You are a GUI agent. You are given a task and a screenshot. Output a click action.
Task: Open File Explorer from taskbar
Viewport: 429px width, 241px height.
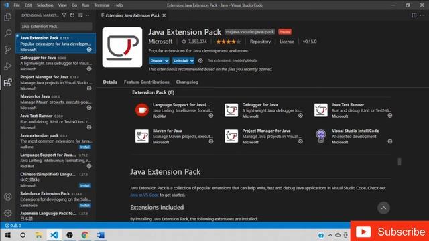(x=39, y=235)
